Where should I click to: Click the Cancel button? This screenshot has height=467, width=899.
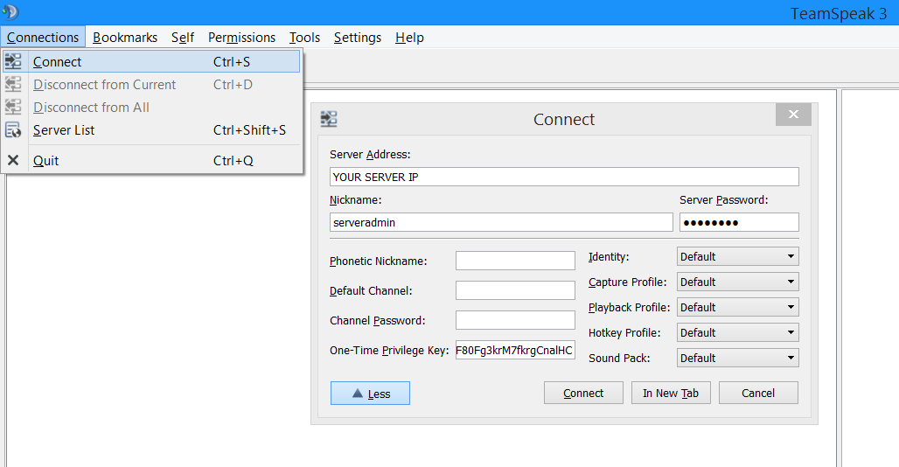[758, 393]
